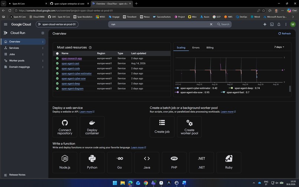Open the span-agent-diagram service link
Viewport: 299px width, 187px height.
tap(72, 89)
